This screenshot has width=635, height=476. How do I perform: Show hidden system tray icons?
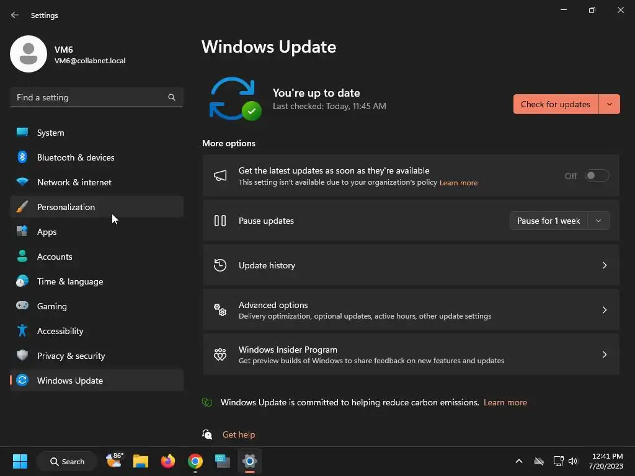click(519, 461)
